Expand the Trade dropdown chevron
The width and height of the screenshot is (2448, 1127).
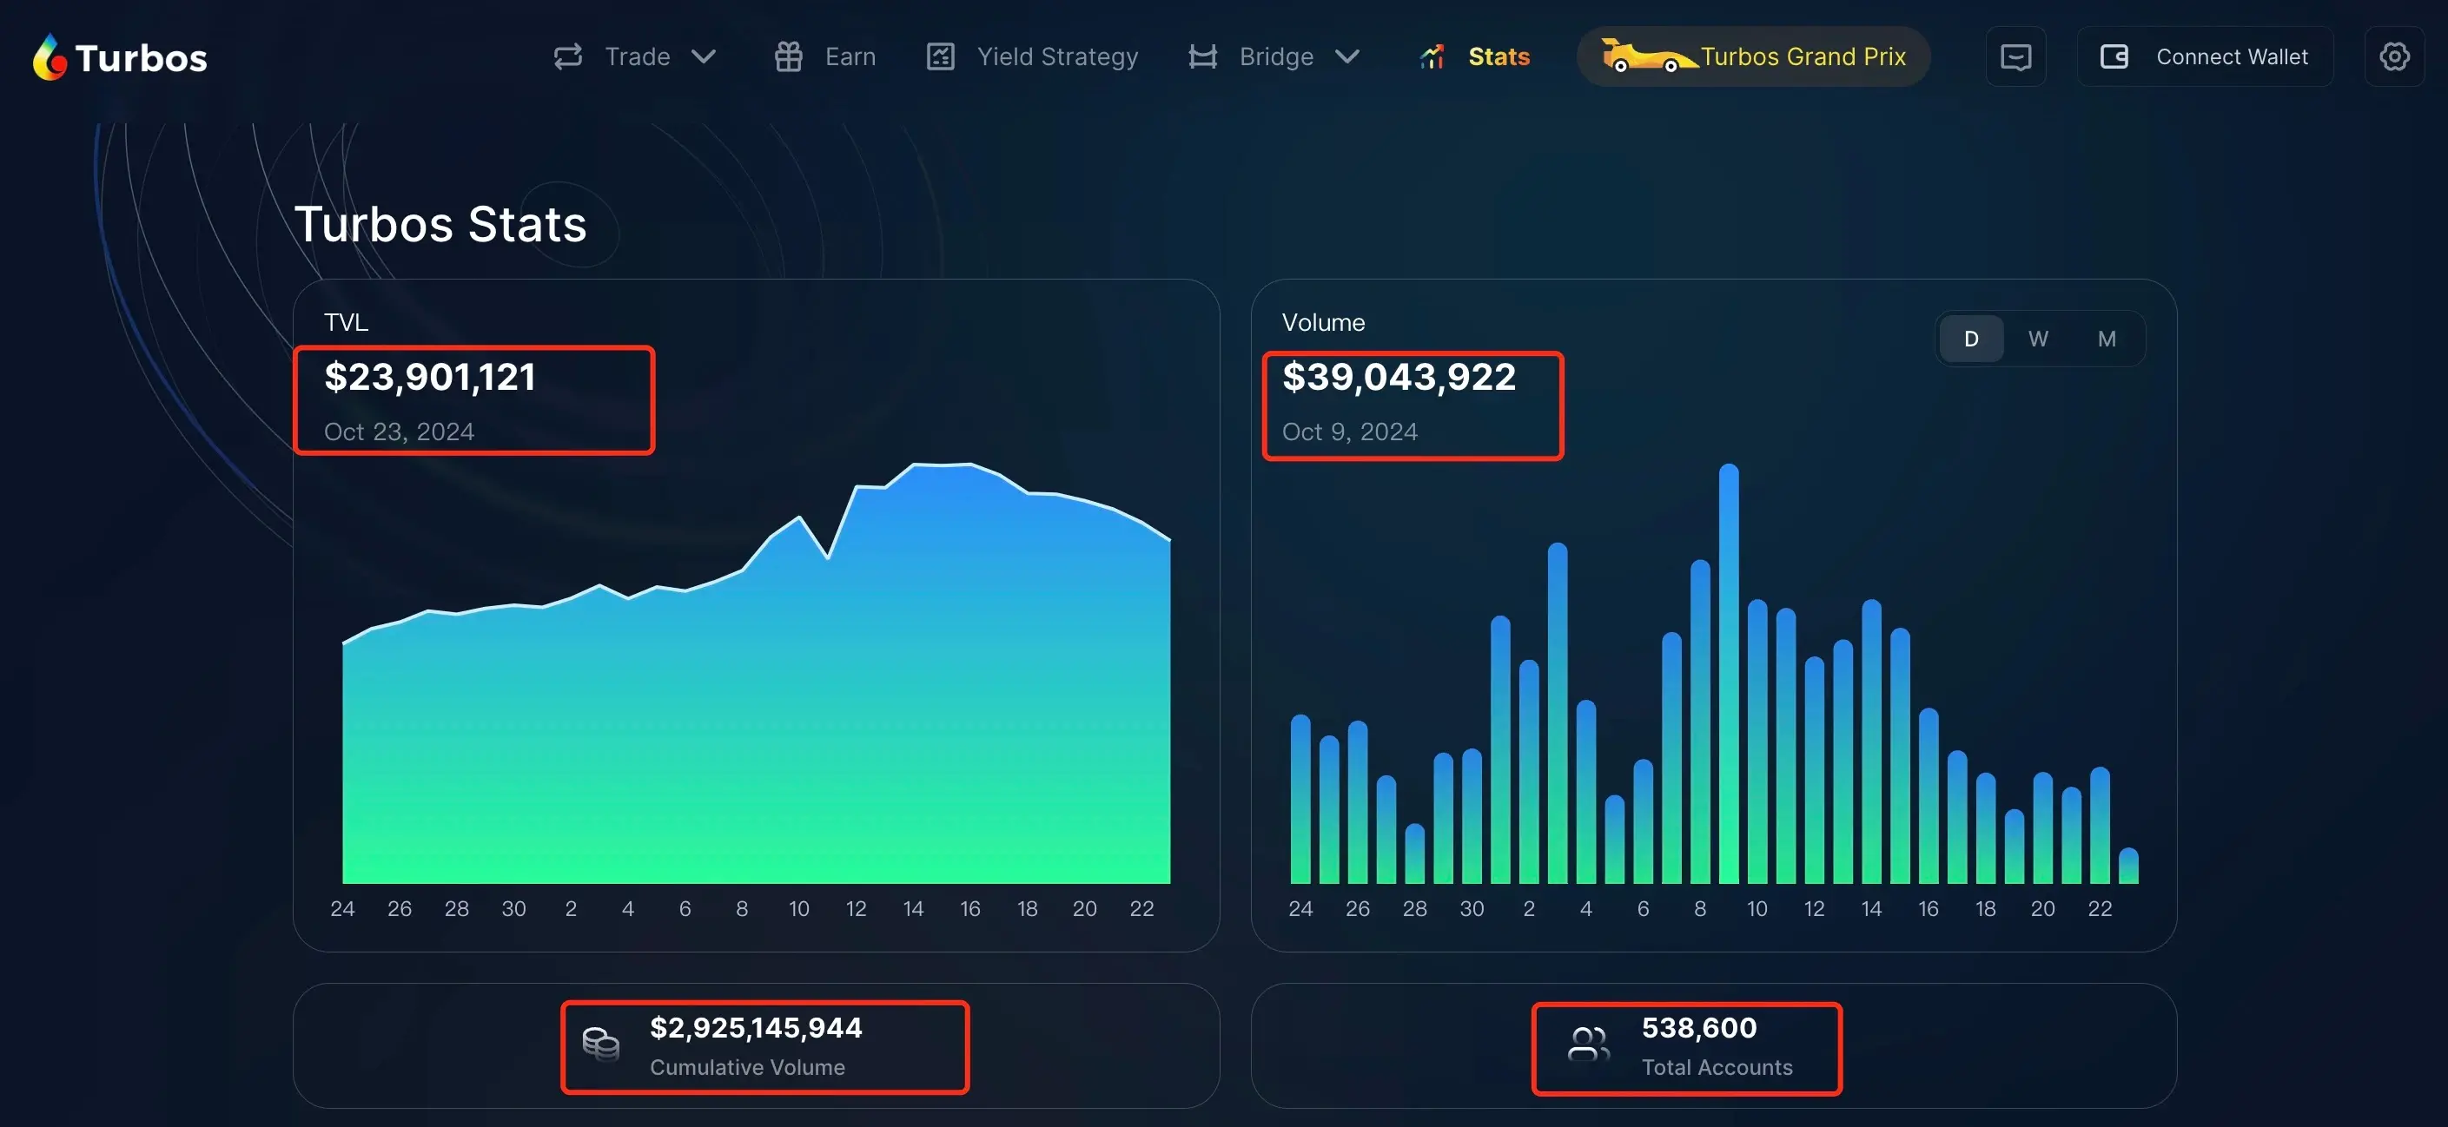pos(704,57)
